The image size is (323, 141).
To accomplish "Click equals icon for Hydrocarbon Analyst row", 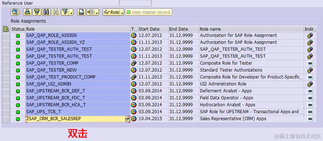I will [310, 105].
